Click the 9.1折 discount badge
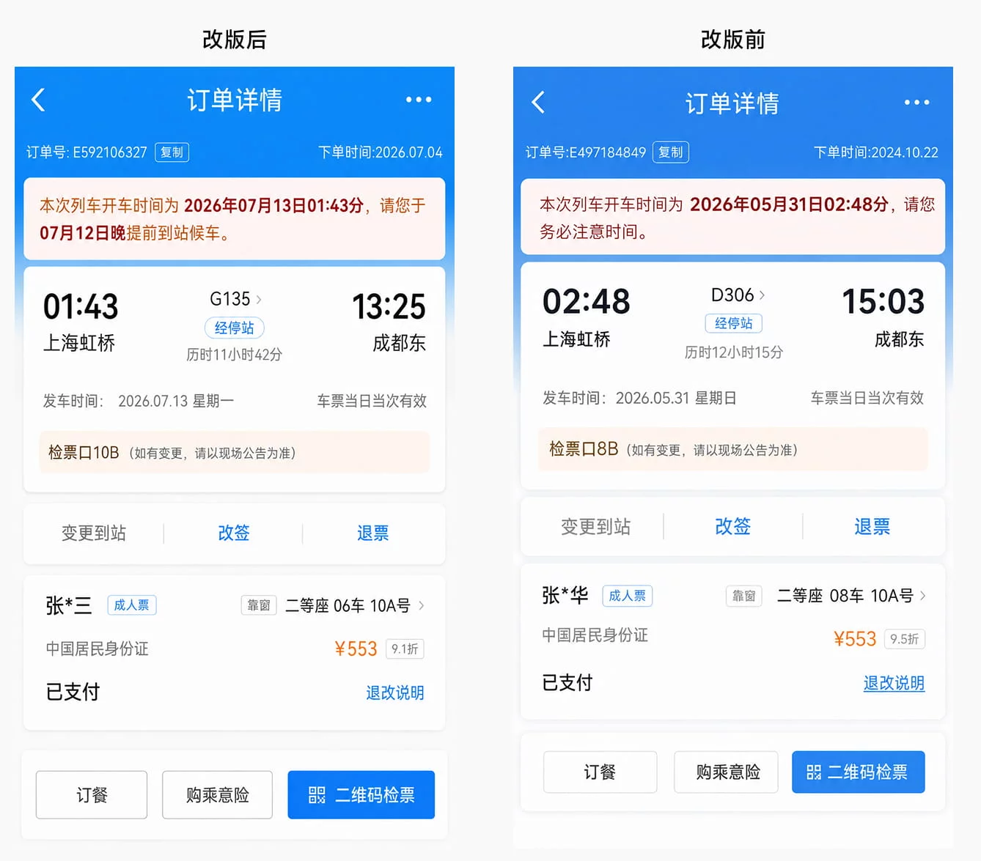The height and width of the screenshot is (861, 981). [x=405, y=649]
